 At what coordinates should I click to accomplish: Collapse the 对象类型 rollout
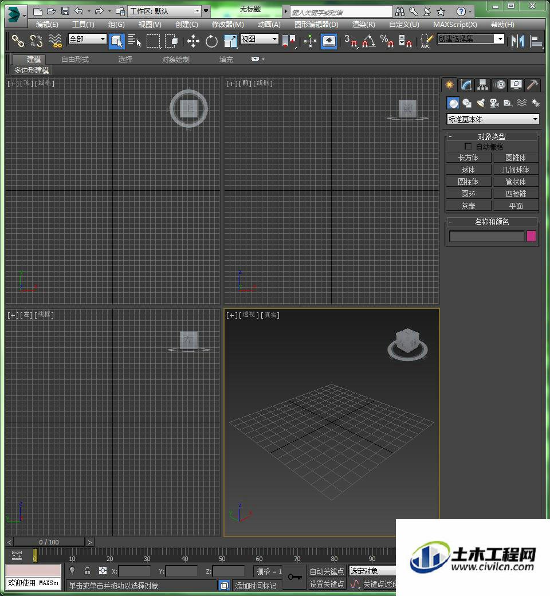tap(492, 136)
